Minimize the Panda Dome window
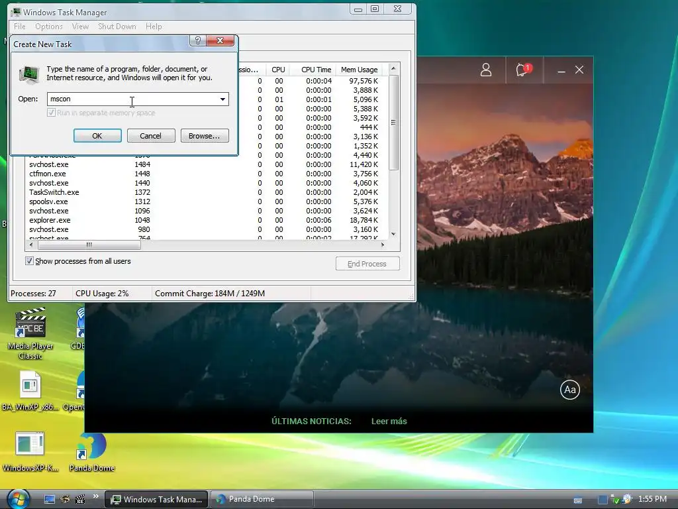Image resolution: width=678 pixels, height=509 pixels. pyautogui.click(x=561, y=70)
